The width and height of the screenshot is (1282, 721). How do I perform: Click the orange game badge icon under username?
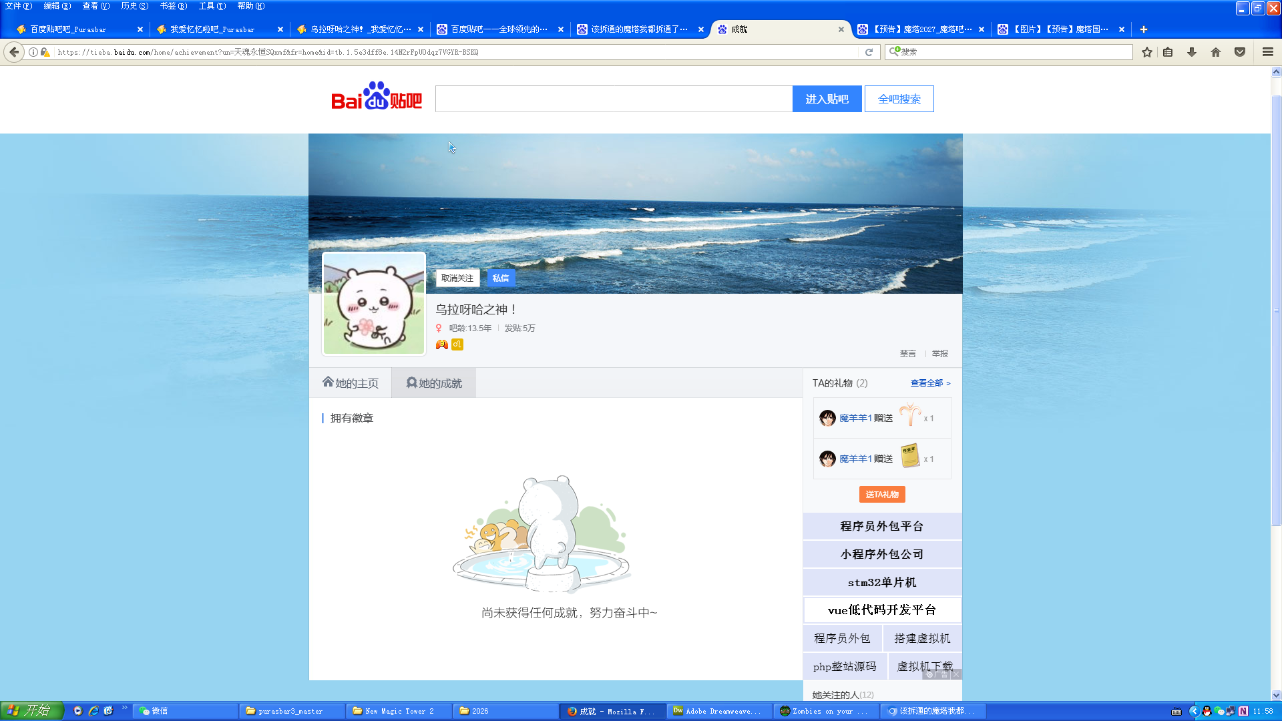coord(442,344)
